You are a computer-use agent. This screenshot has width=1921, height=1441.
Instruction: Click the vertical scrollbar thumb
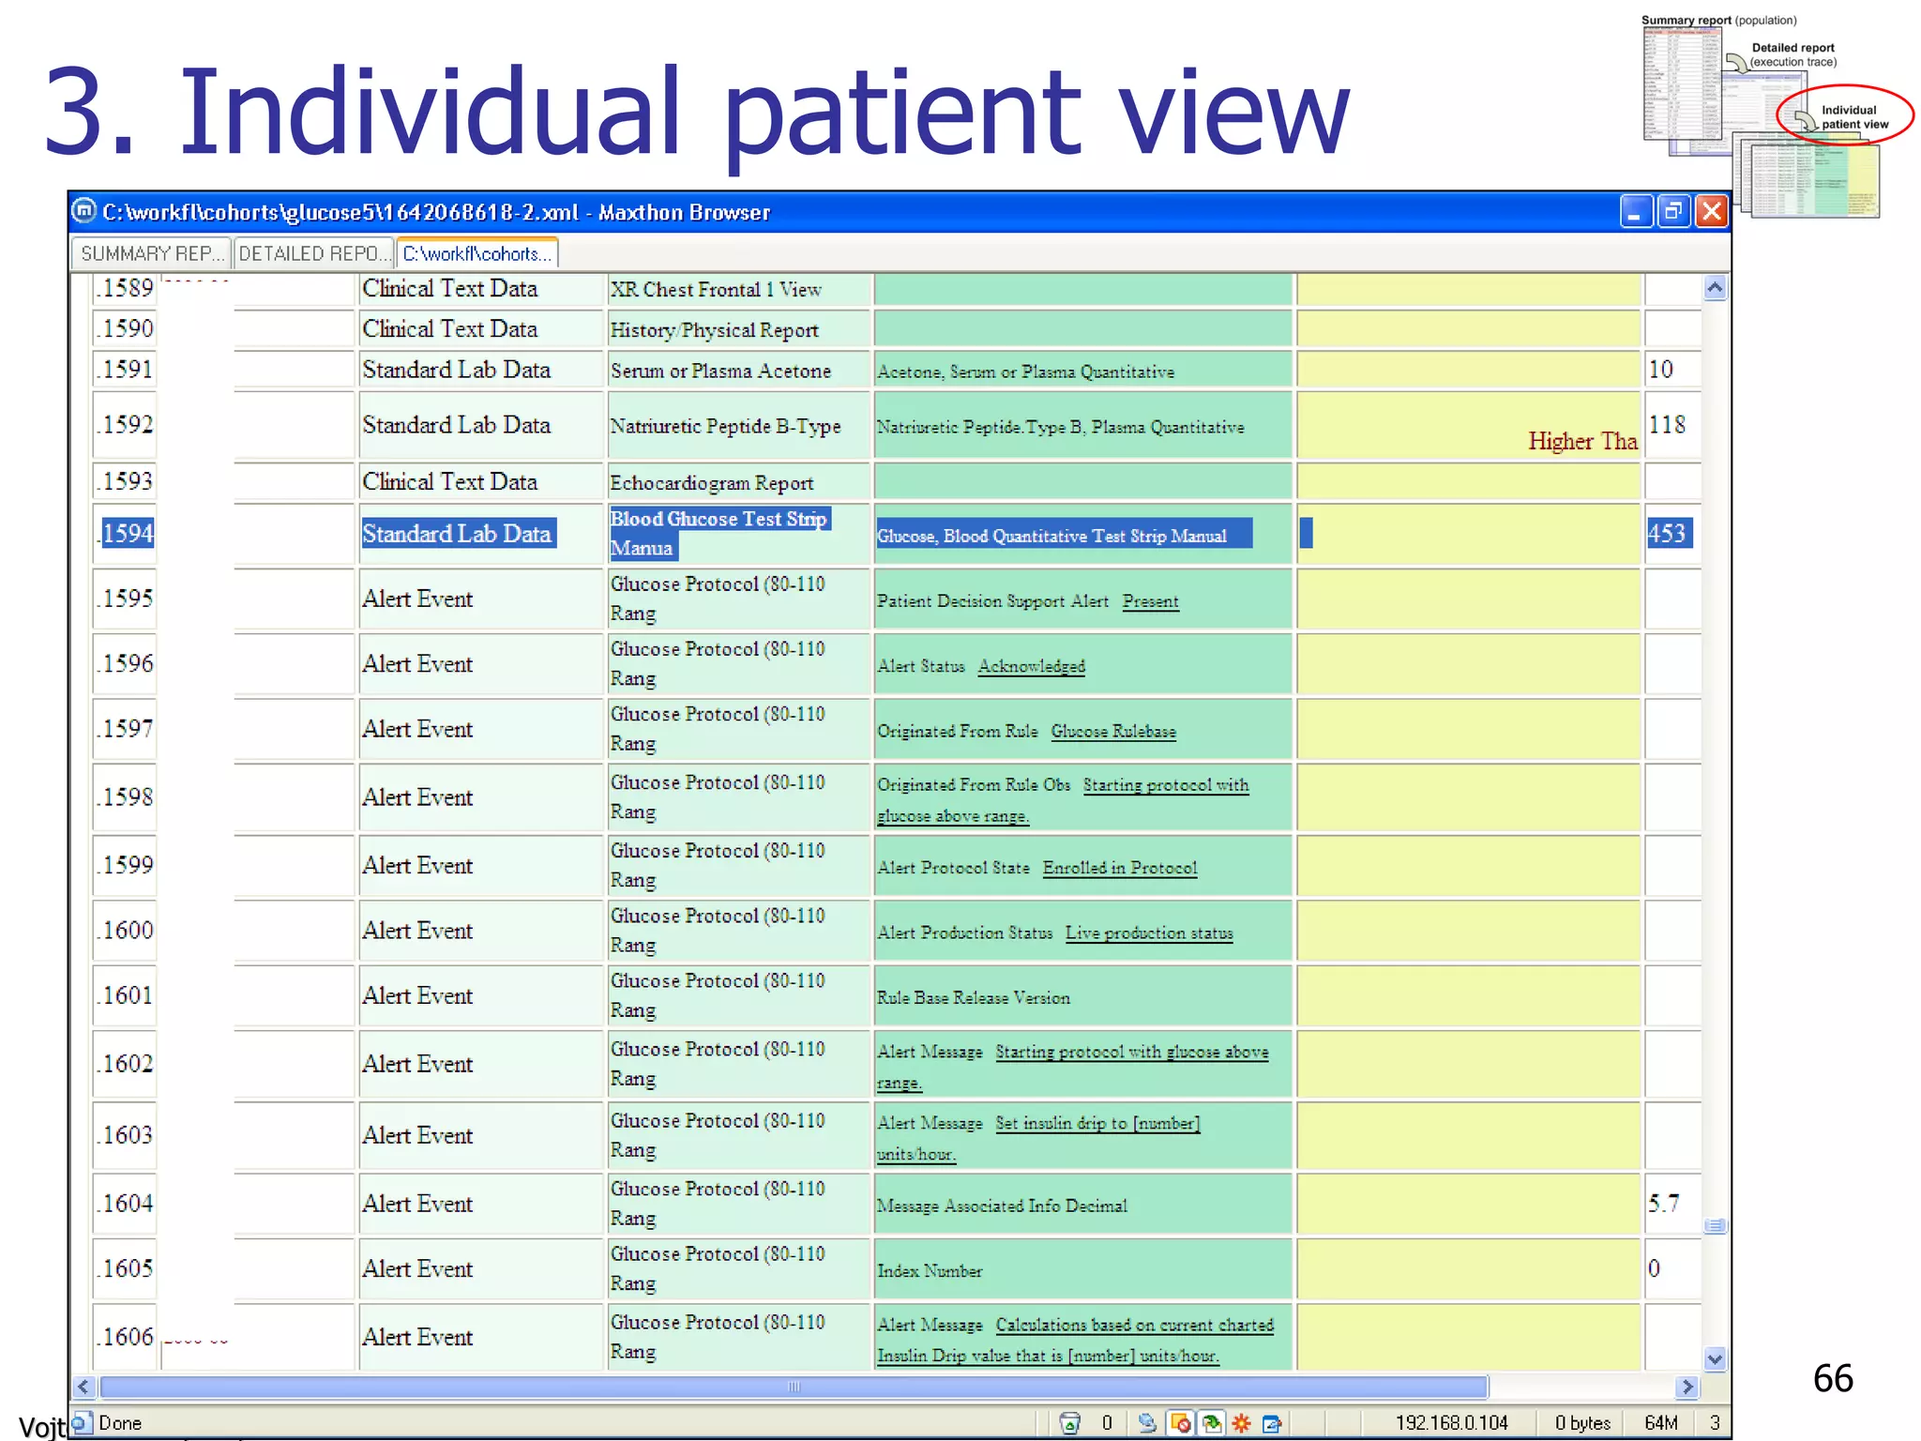point(1715,1225)
